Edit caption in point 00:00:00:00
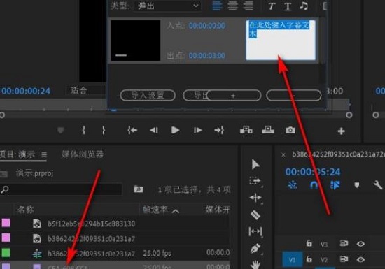This screenshot has height=269, width=385. 206,26
